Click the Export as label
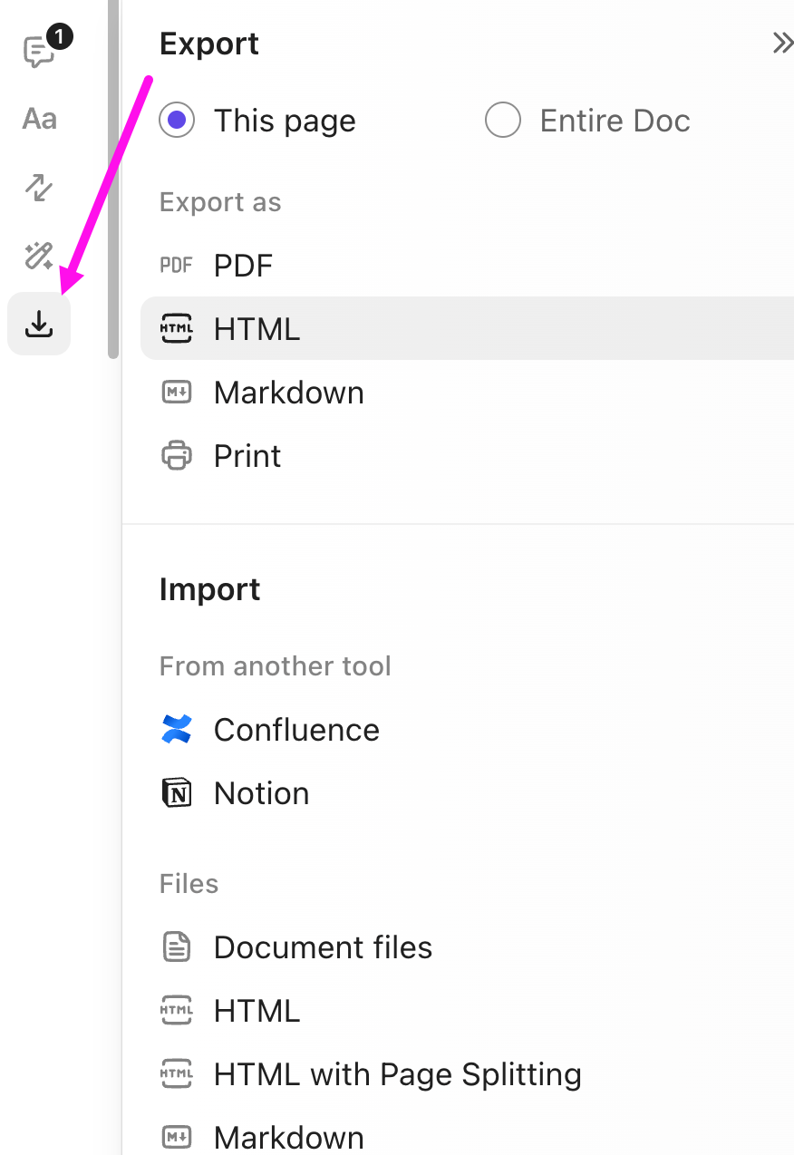The width and height of the screenshot is (794, 1155). click(x=220, y=202)
